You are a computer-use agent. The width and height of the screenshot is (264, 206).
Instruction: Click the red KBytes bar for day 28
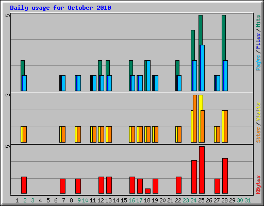tap(225, 176)
